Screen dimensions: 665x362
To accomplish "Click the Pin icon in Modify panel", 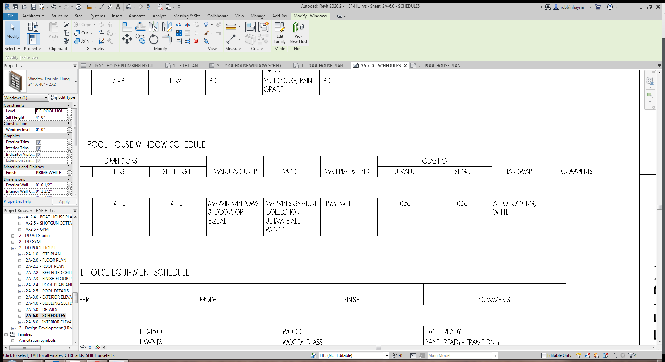I will [196, 33].
